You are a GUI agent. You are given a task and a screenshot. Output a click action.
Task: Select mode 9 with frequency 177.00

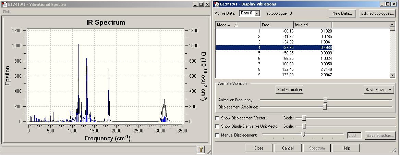[274, 75]
